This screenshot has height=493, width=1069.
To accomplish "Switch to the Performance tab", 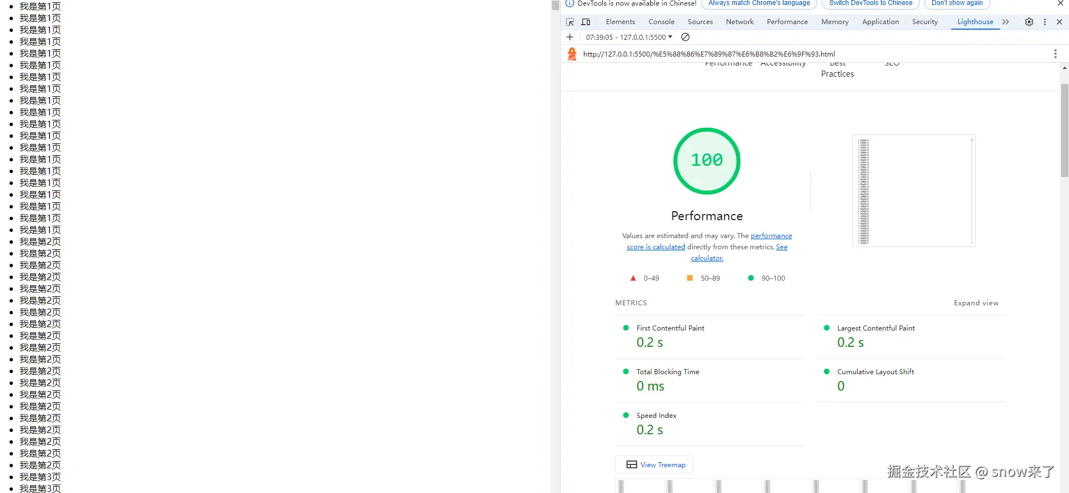I will (x=787, y=22).
